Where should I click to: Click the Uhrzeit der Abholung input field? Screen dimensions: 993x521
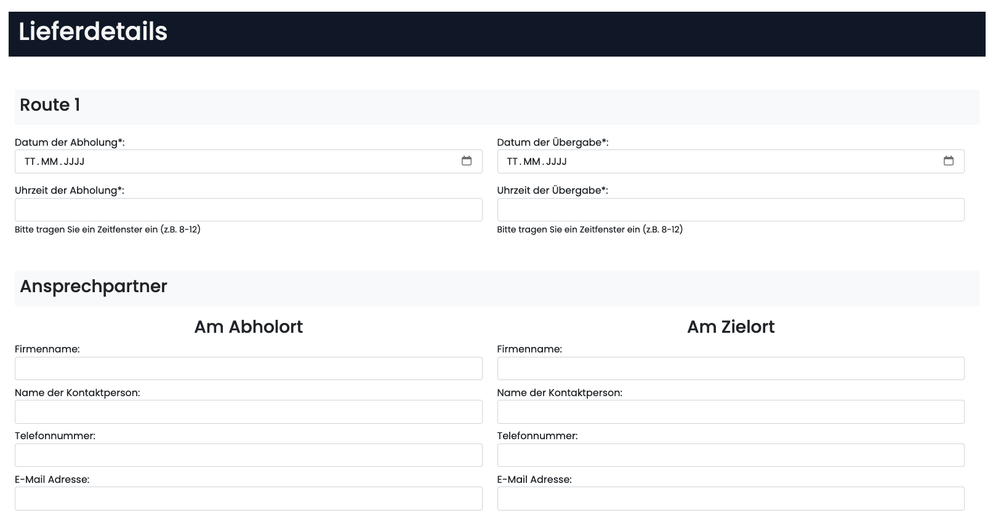[x=248, y=210]
